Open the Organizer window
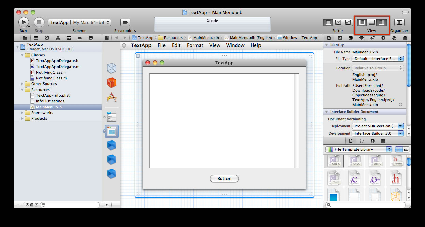The width and height of the screenshot is (425, 227). (x=399, y=22)
